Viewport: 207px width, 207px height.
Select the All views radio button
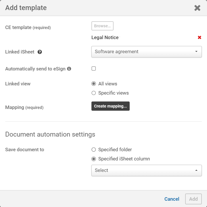point(93,84)
